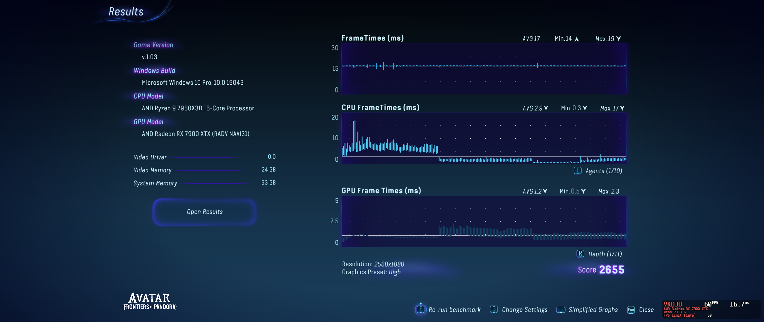
Task: Click the G key icon for Change Settings
Action: pyautogui.click(x=494, y=309)
